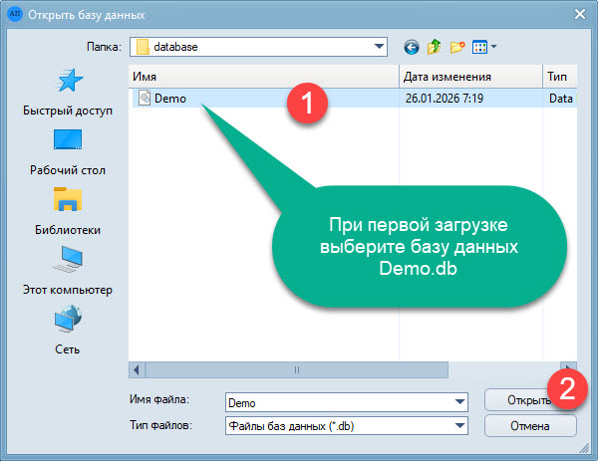Click the Отмена button
The width and height of the screenshot is (598, 461).
point(530,426)
